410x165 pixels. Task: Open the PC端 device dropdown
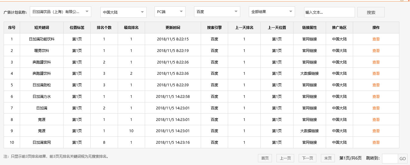[x=170, y=12]
